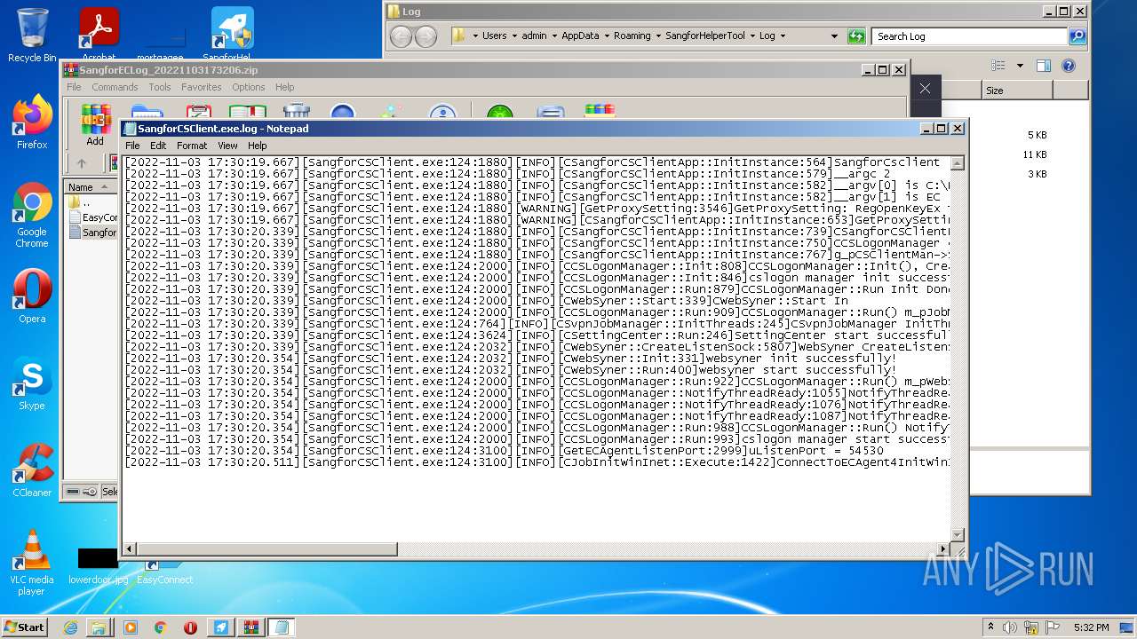Click the Chrome taskbar icon
This screenshot has height=639, width=1137.
(160, 627)
